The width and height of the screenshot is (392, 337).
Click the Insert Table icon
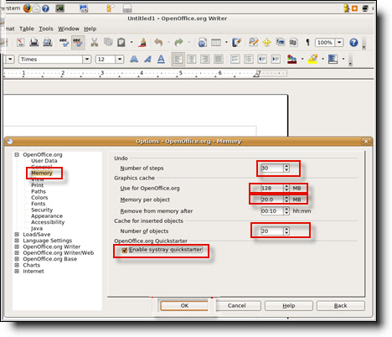coord(216,43)
